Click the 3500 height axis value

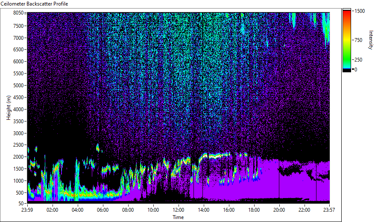18,121
